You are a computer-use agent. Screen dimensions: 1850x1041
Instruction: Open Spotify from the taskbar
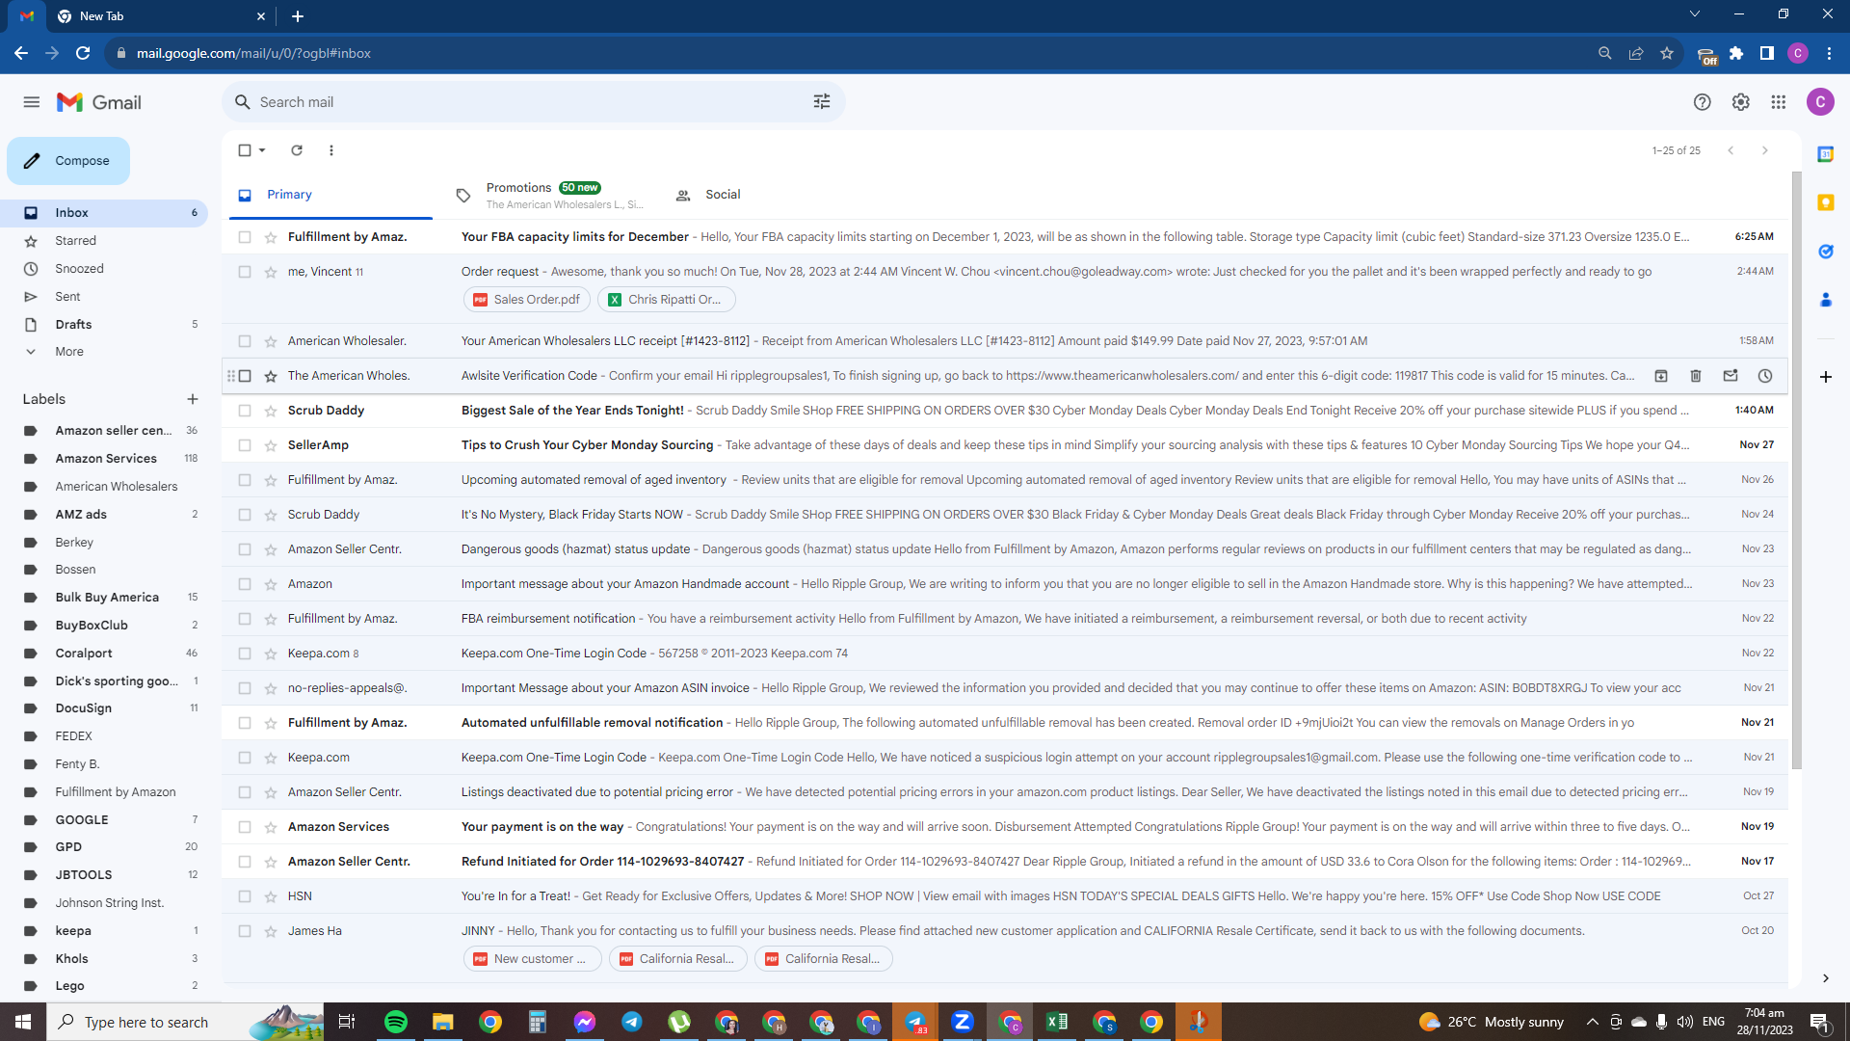[395, 1022]
